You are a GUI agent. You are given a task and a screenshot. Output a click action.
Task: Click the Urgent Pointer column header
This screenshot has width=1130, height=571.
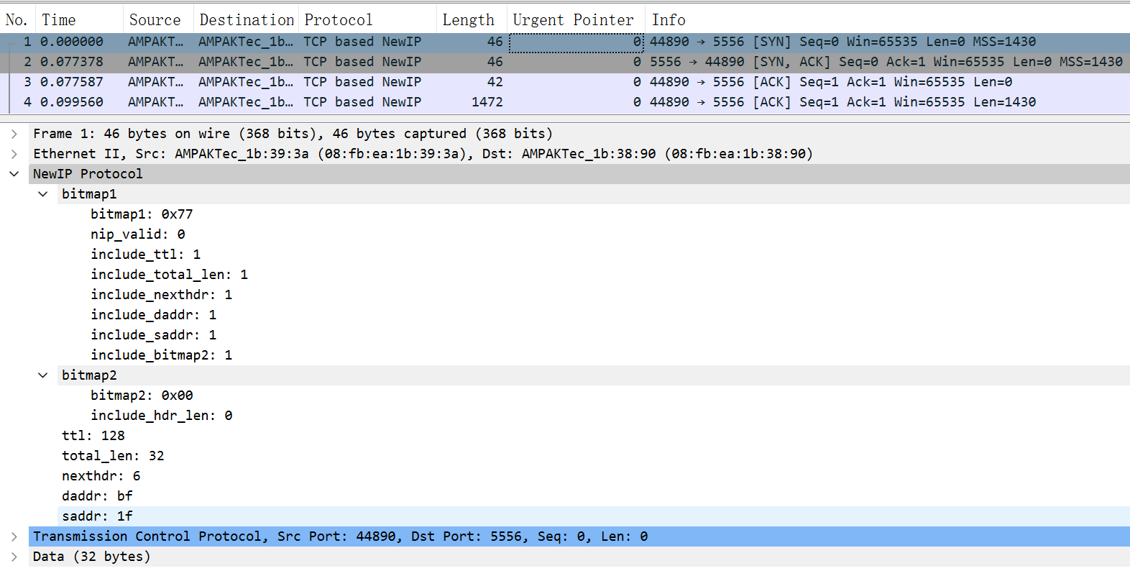[x=573, y=20]
